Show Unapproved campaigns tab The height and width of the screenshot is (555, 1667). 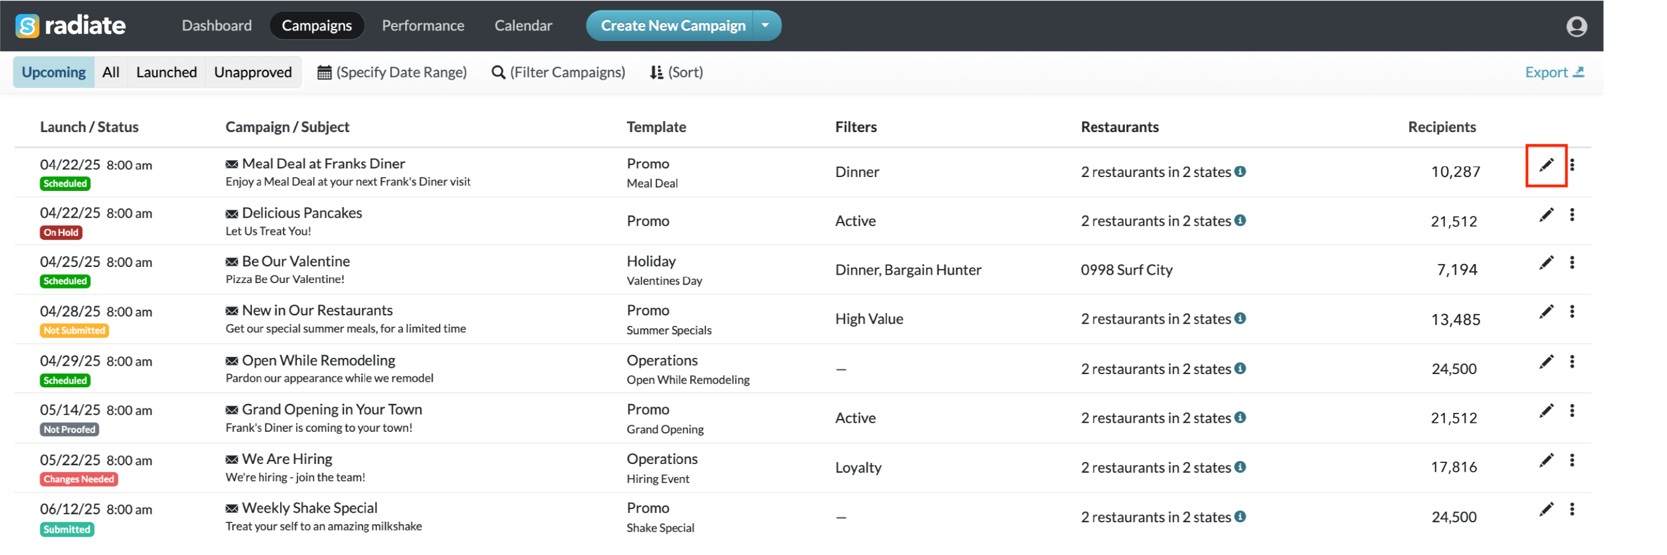[253, 72]
